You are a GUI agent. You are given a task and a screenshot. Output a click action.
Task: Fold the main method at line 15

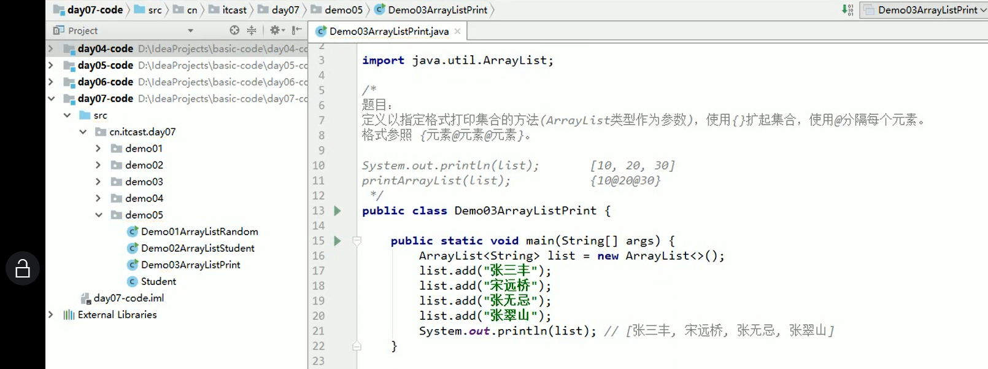pos(357,241)
